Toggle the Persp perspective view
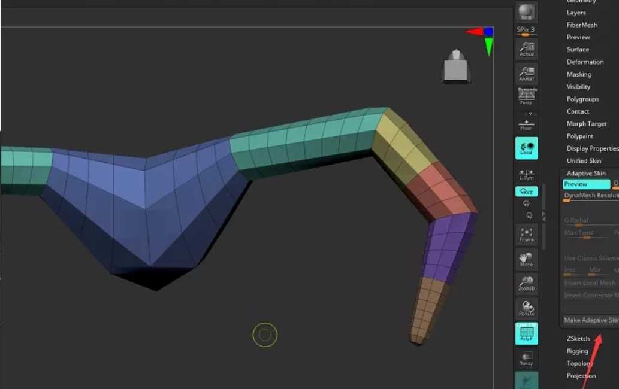This screenshot has width=619, height=389. pos(526,96)
